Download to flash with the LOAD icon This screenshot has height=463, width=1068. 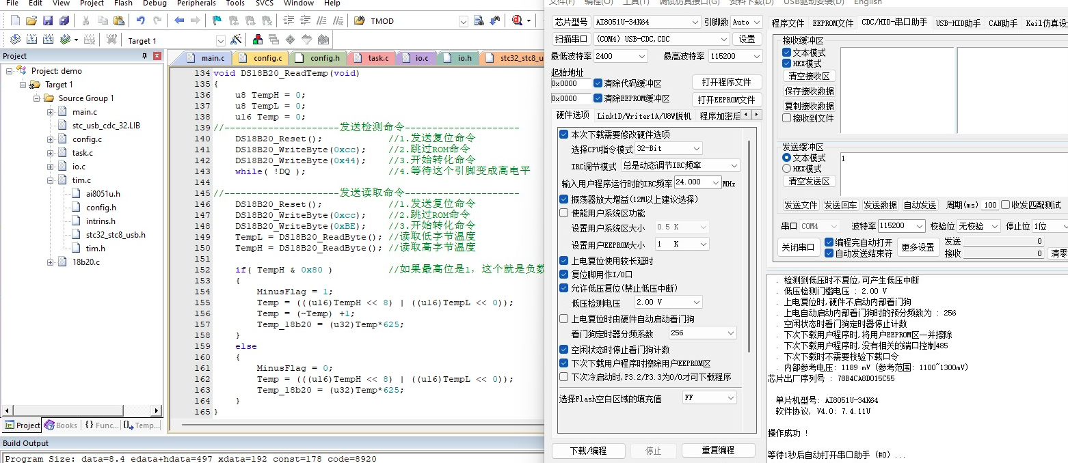(x=111, y=40)
